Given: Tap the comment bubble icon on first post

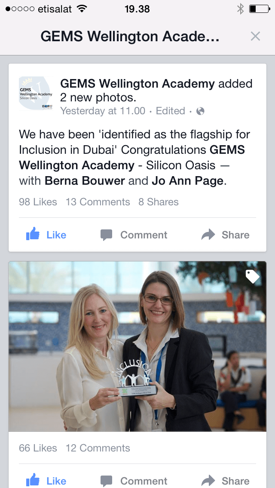Looking at the screenshot, I should point(106,235).
